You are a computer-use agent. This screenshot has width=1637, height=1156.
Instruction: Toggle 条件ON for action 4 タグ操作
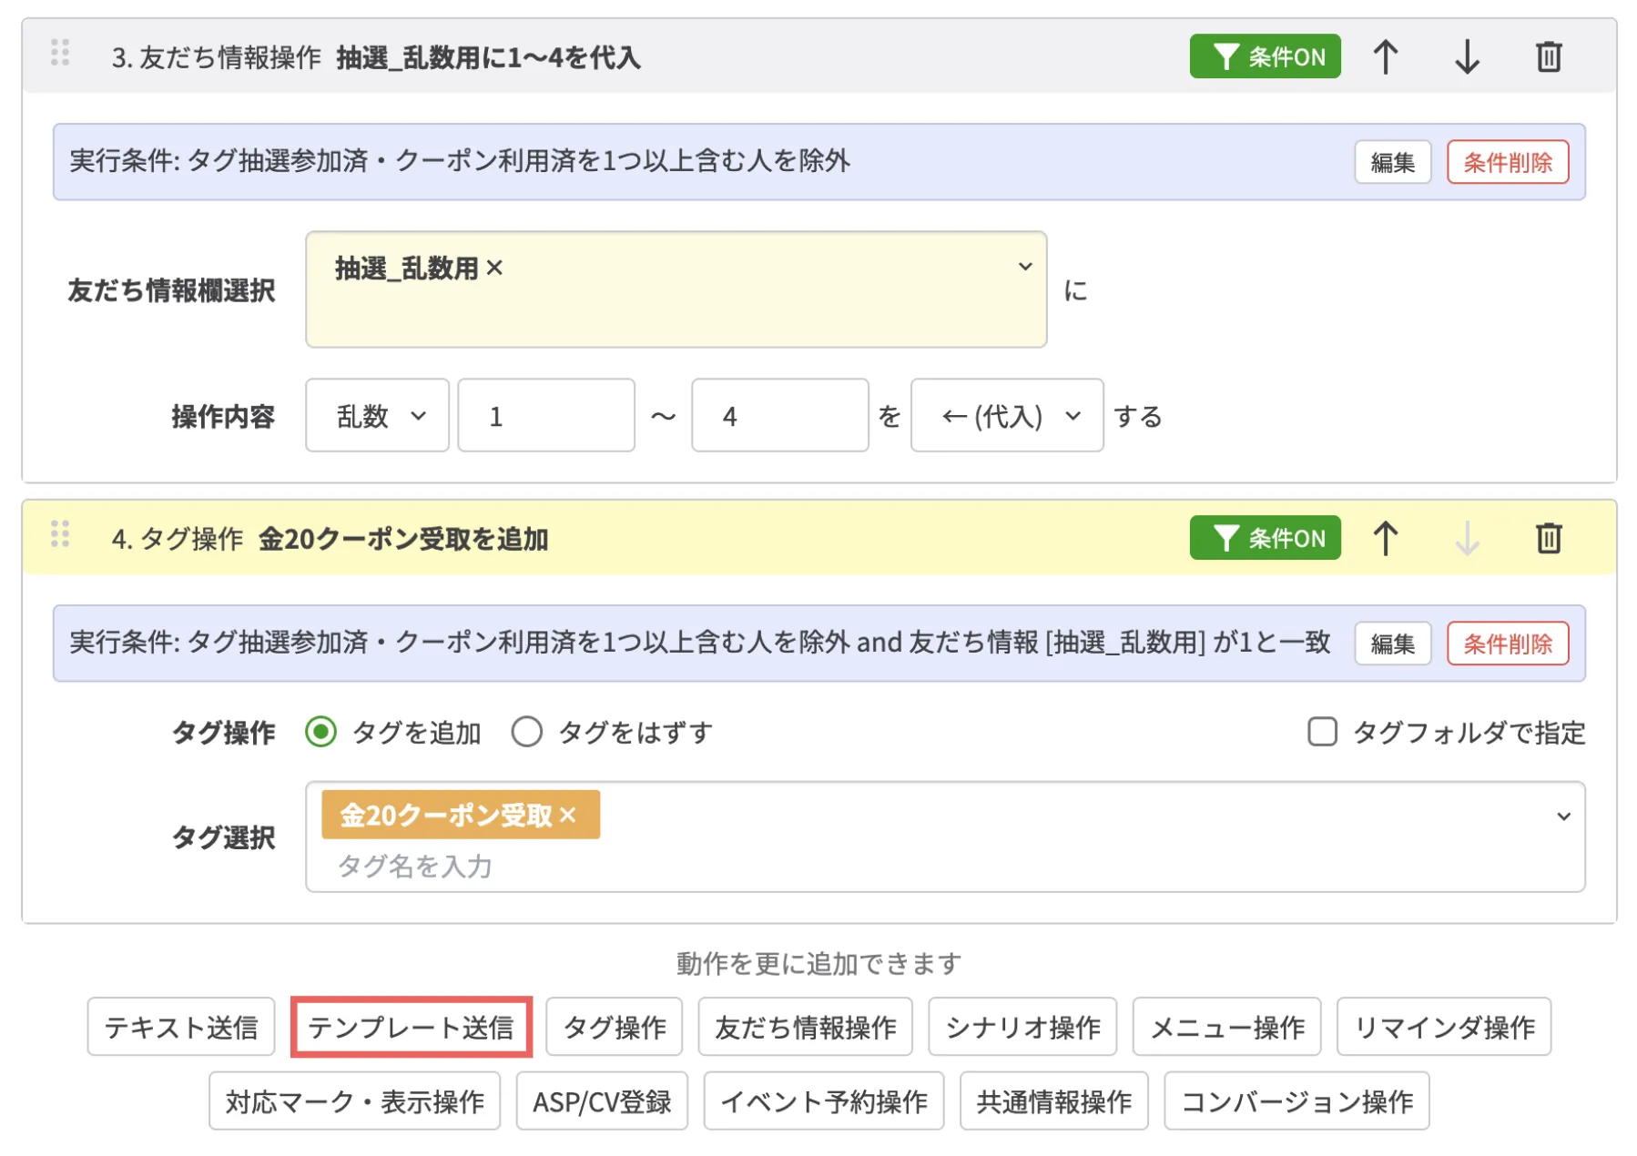click(1265, 538)
